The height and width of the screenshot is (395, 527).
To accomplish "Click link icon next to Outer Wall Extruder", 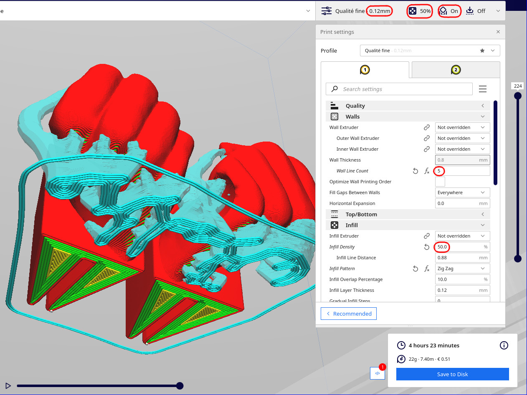I will [427, 138].
